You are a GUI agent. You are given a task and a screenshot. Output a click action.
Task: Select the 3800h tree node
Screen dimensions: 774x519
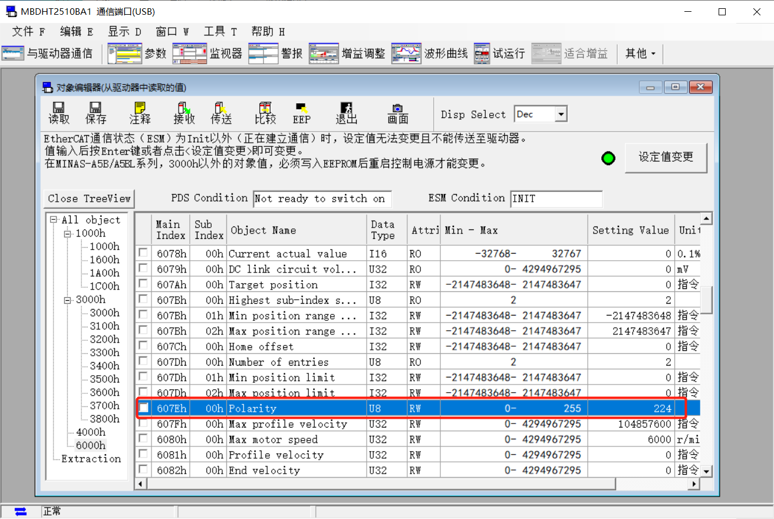[104, 419]
